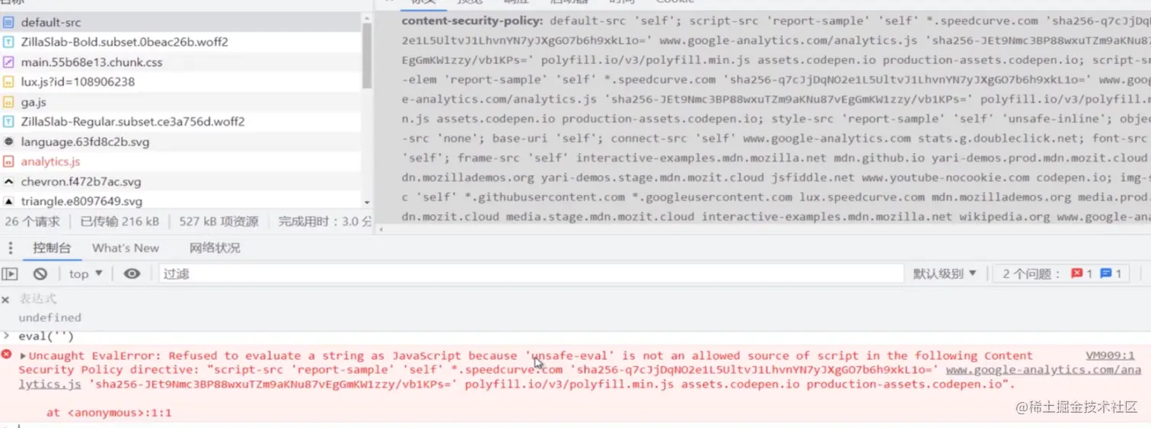Click the default-src document icon
The height and width of the screenshot is (428, 1151).
point(8,23)
